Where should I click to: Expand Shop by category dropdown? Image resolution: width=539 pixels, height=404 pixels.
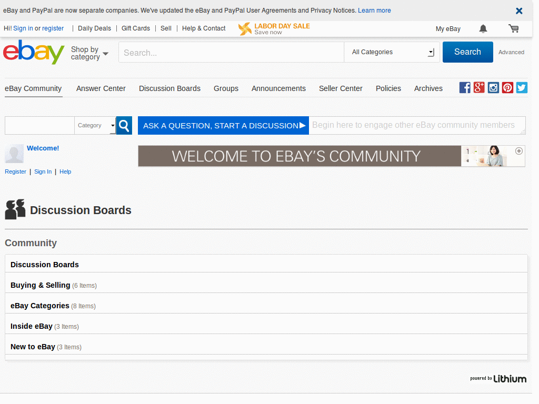(89, 53)
